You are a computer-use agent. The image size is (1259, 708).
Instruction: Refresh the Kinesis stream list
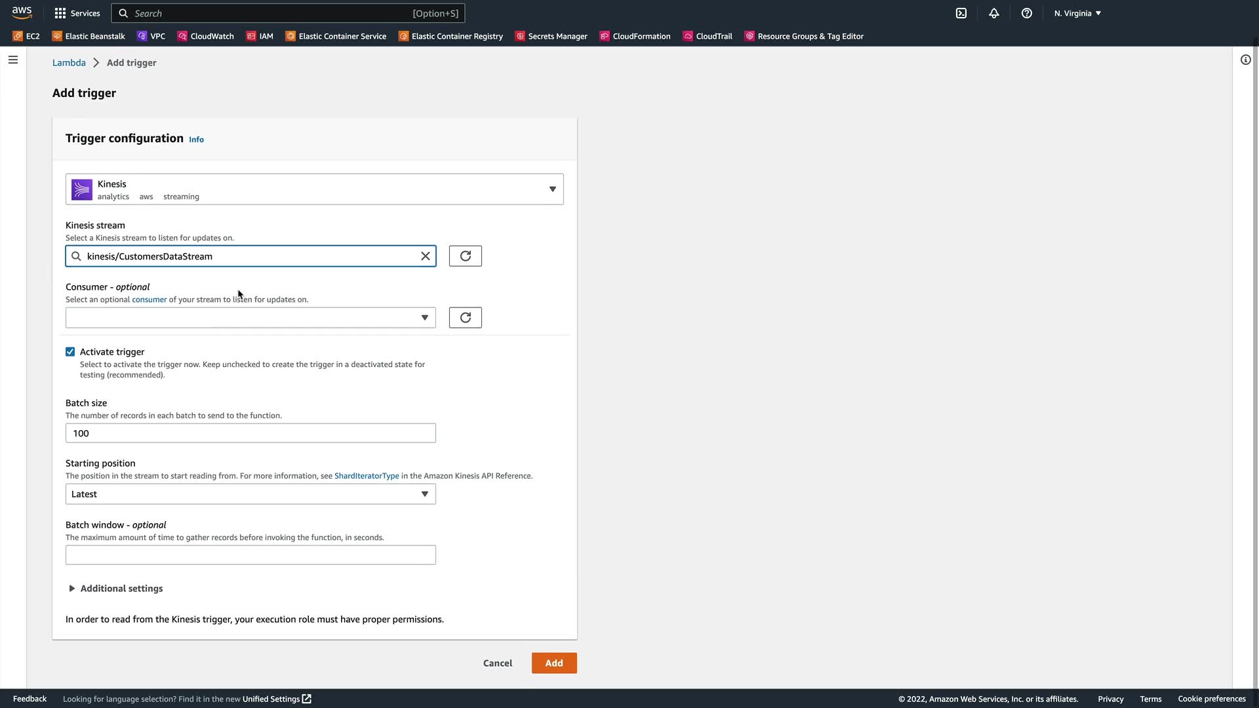[465, 256]
